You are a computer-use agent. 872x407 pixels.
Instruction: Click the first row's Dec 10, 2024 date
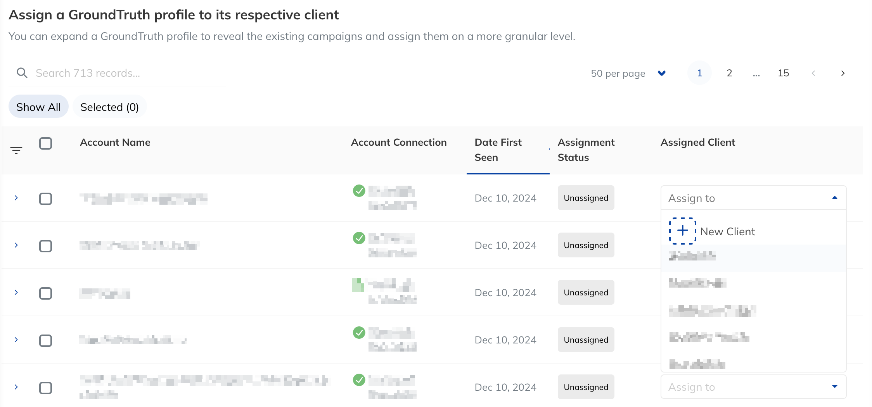(505, 198)
